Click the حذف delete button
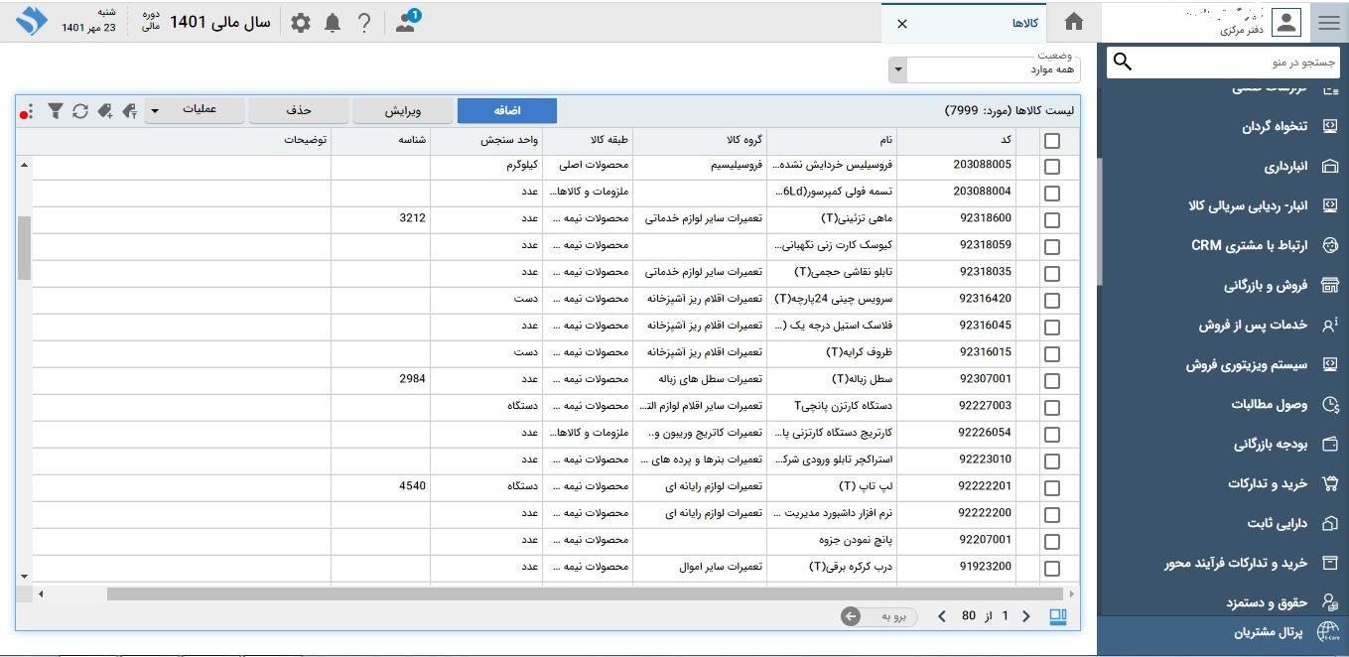Viewport: 1349px width, 657px height. point(299,111)
